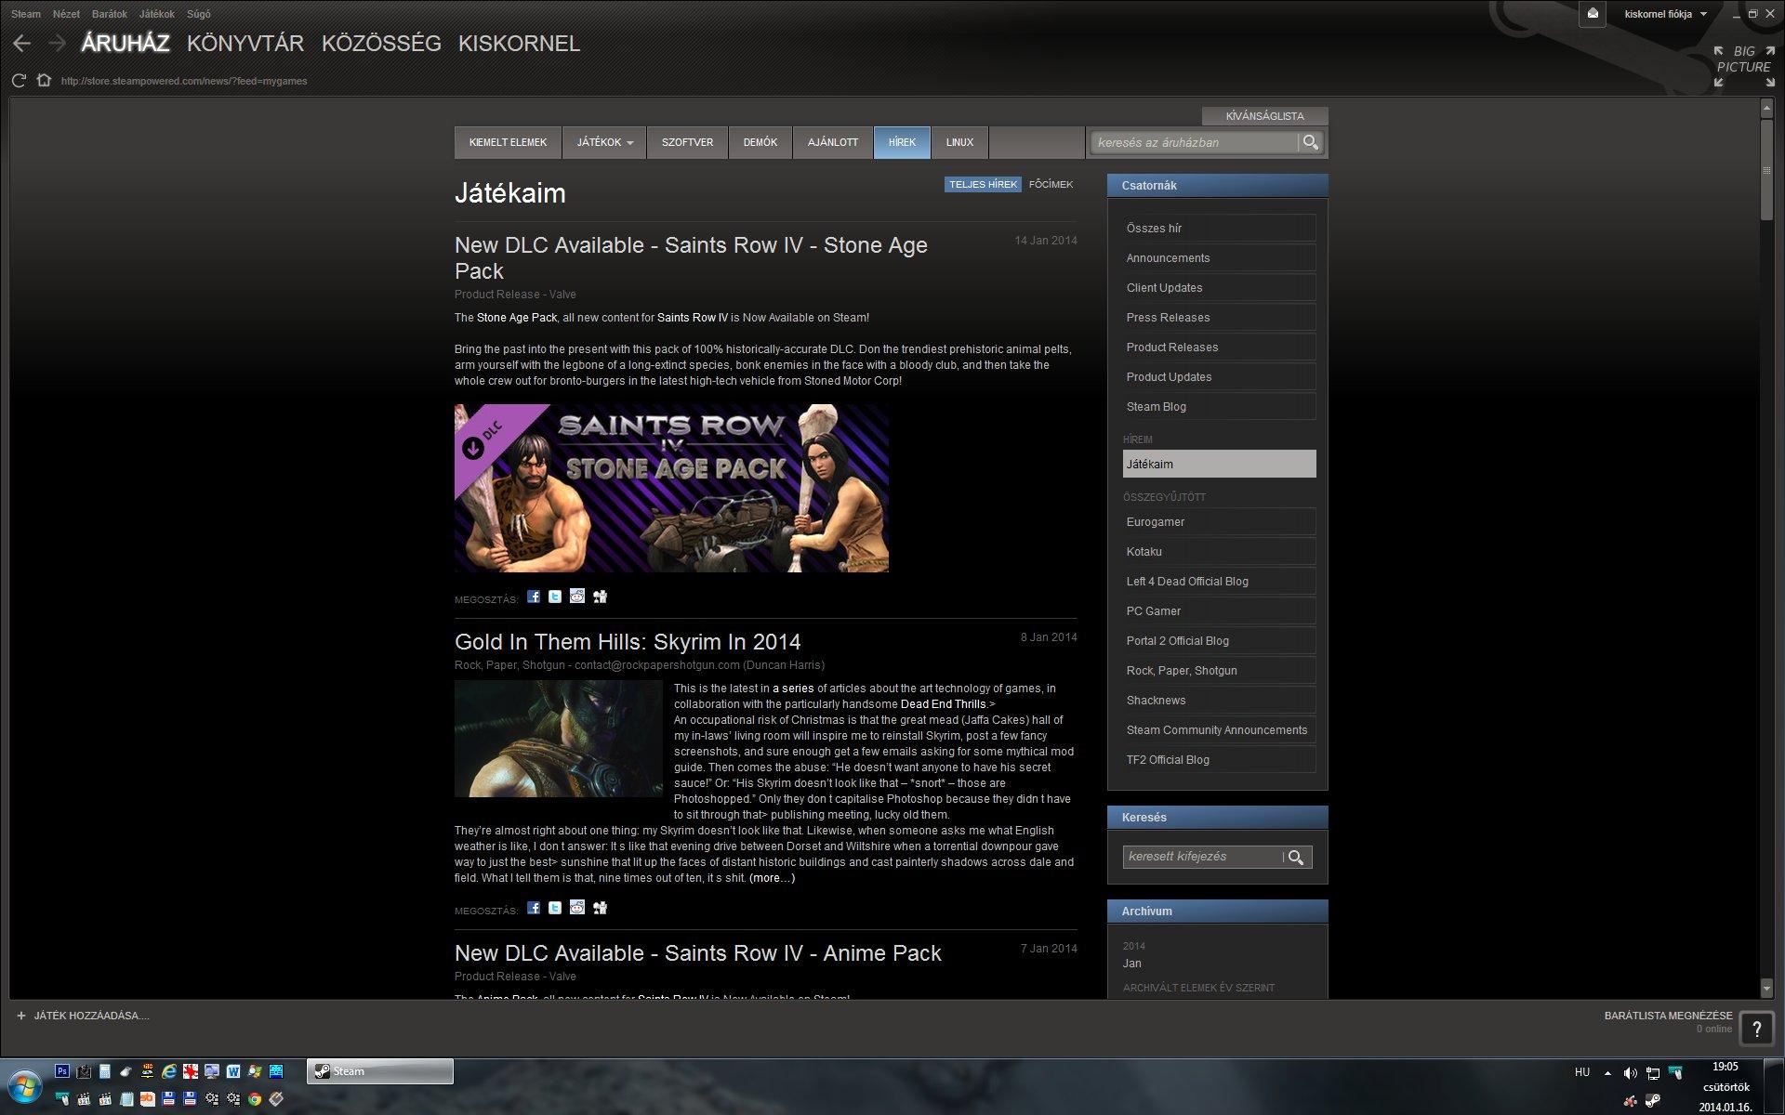Click the plus icon to add a game

point(21,1016)
